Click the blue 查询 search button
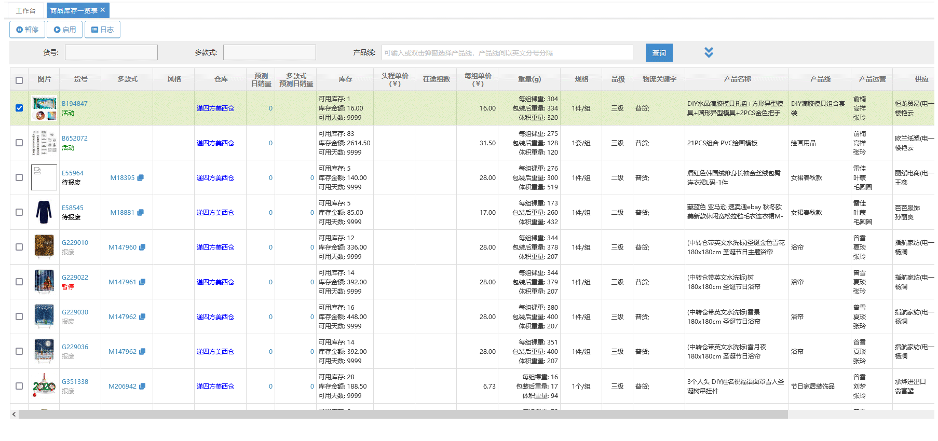The image size is (938, 441). pos(659,53)
